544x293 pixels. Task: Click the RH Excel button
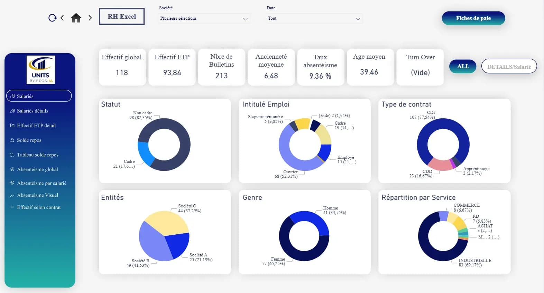122,17
